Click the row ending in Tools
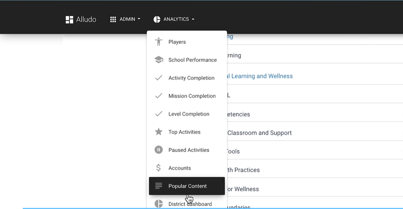This screenshot has height=209, width=403. pos(315,150)
